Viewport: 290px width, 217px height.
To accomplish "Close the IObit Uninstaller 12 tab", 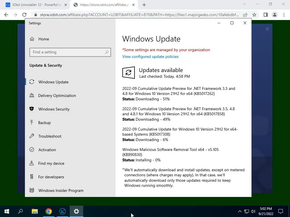I will pyautogui.click(x=66, y=5).
